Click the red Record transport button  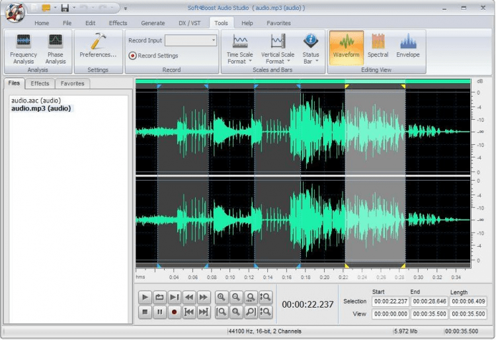click(x=175, y=312)
